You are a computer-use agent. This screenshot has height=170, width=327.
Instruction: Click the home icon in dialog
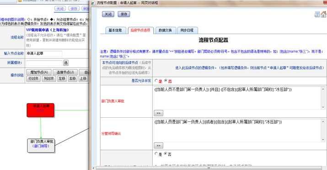(323, 14)
